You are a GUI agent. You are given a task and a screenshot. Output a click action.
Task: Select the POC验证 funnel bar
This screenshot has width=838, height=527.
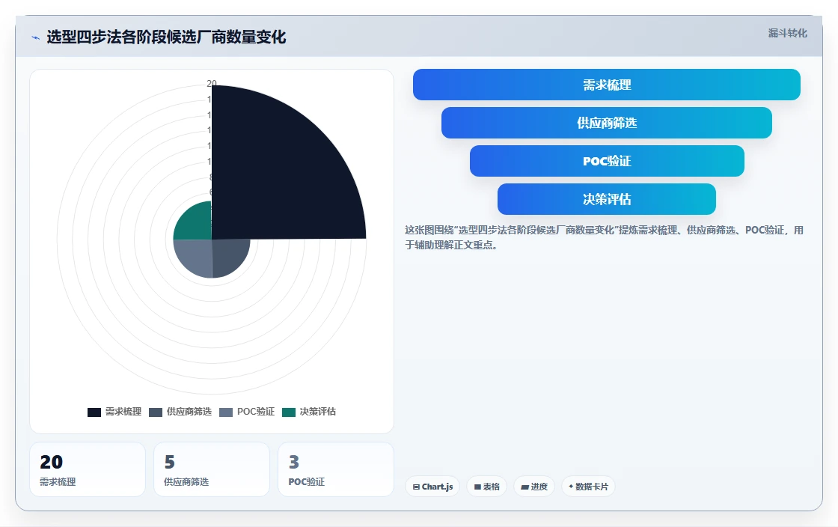pos(607,161)
